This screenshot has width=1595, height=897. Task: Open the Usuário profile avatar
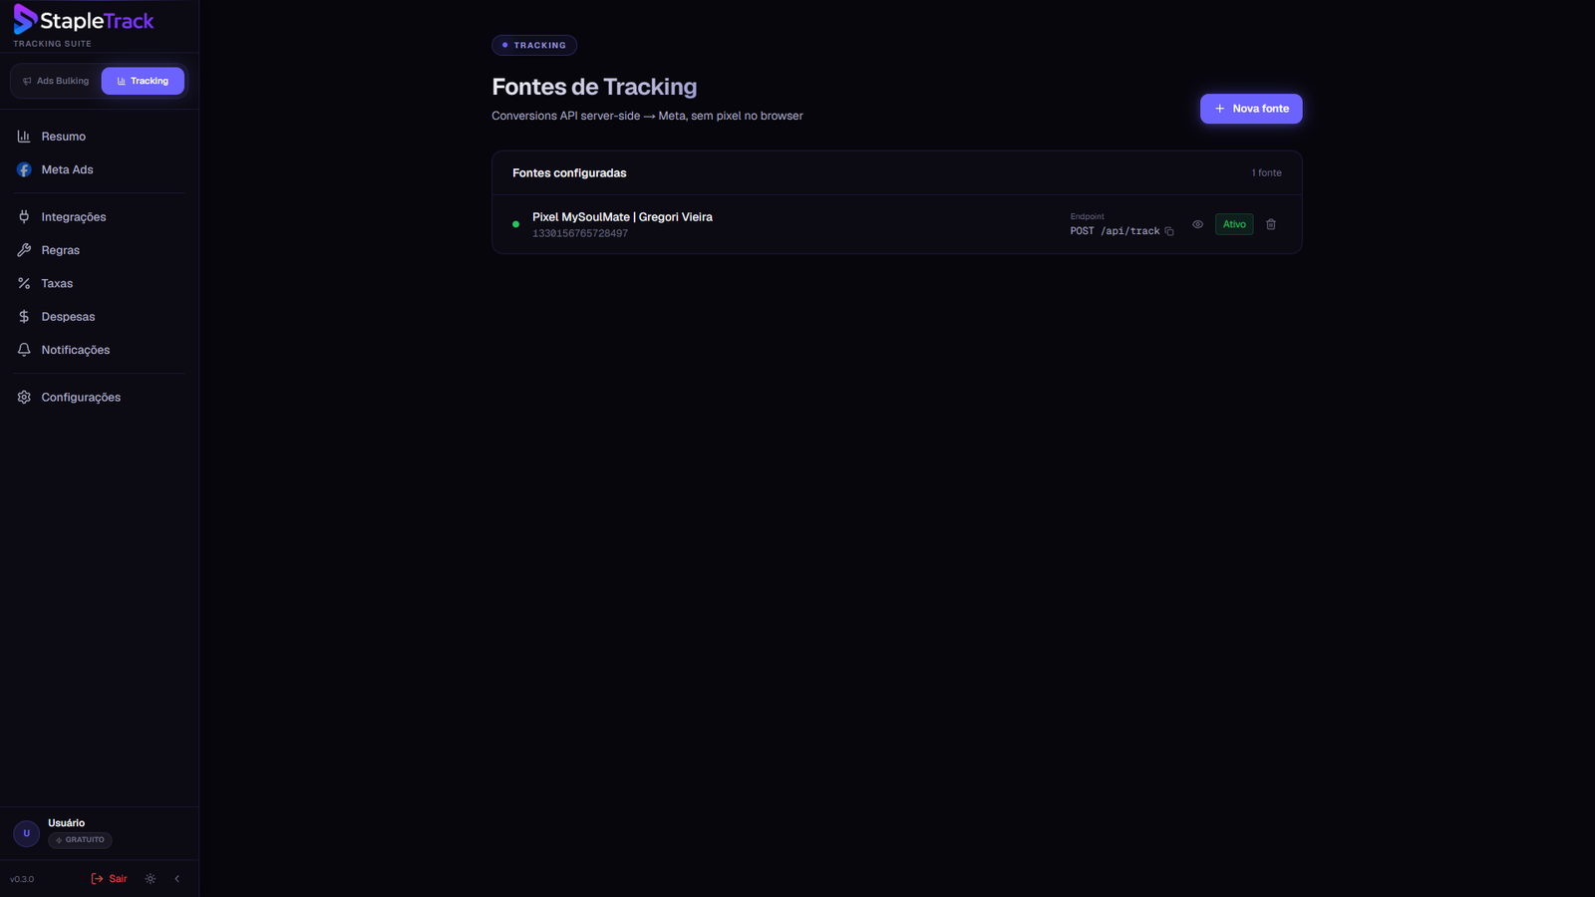pyautogui.click(x=27, y=833)
